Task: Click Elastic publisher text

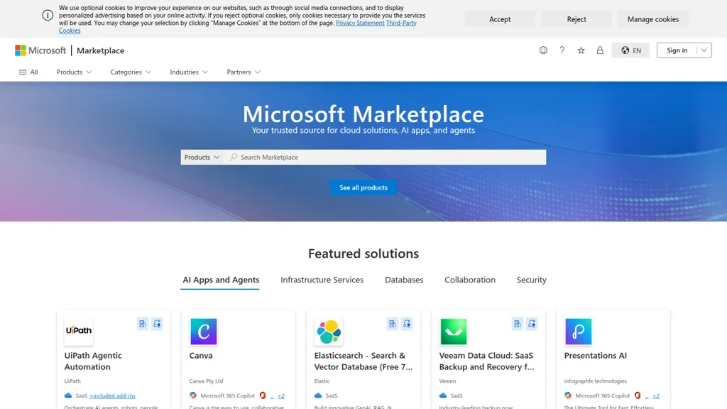Action: tap(322, 381)
